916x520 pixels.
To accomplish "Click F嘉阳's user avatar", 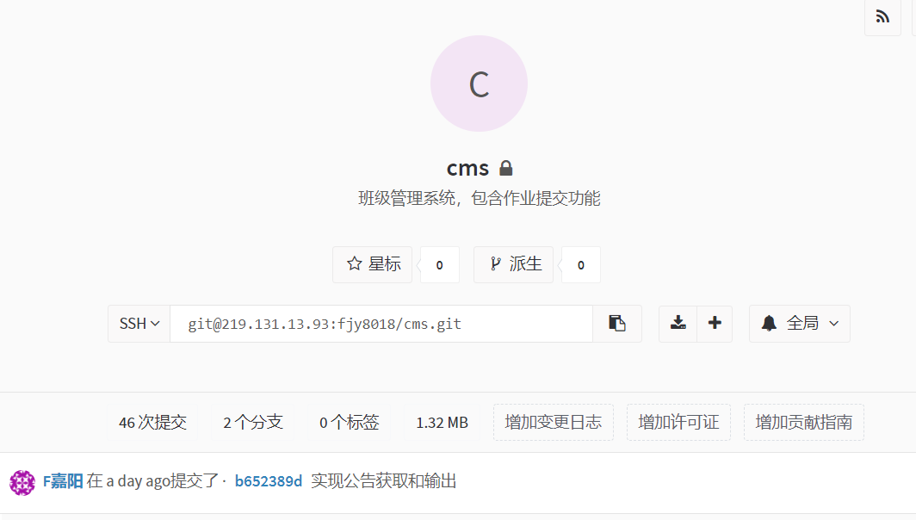I will [x=22, y=483].
